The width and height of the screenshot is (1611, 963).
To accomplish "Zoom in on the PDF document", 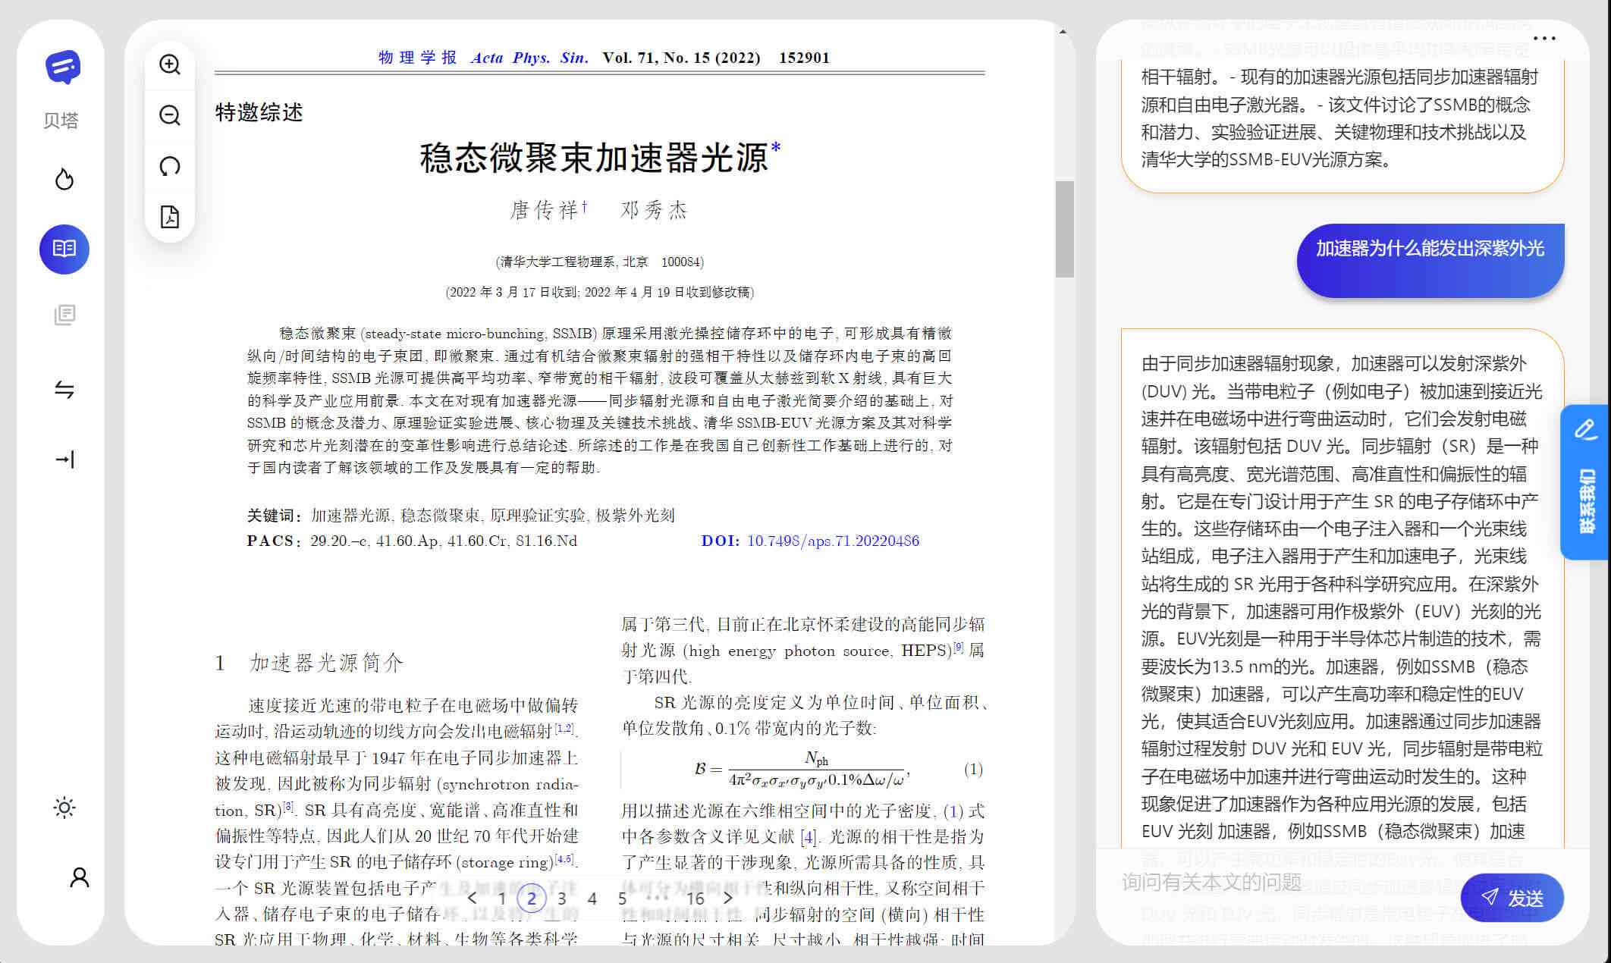I will click(x=170, y=64).
